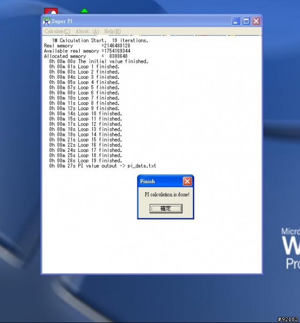Select the 'Loop 11 finished.' line

point(85,119)
